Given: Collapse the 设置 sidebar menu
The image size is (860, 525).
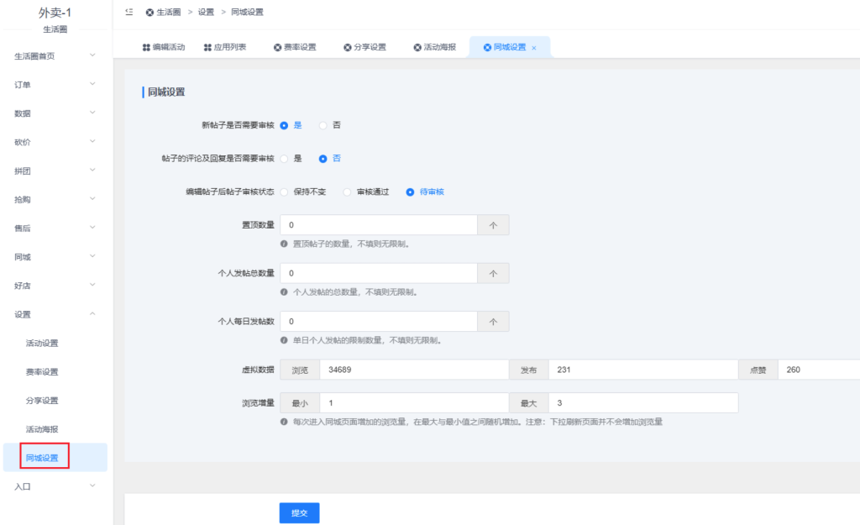Looking at the screenshot, I should coord(56,314).
